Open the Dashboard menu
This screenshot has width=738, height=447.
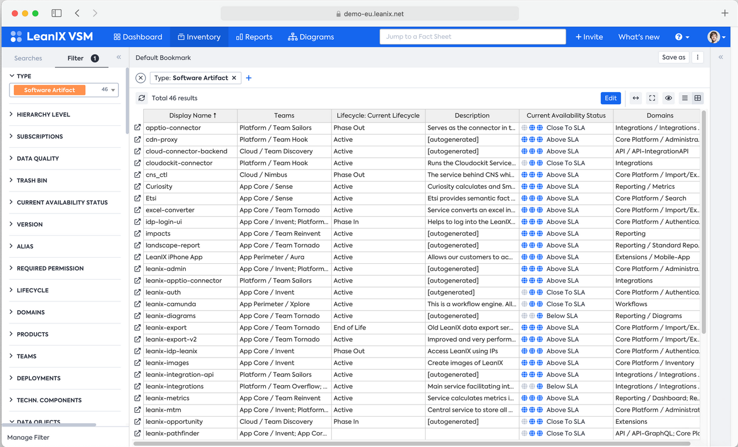pos(138,37)
